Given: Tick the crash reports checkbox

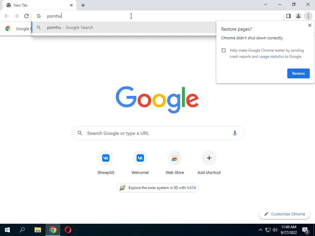Looking at the screenshot, I should click(x=224, y=50).
